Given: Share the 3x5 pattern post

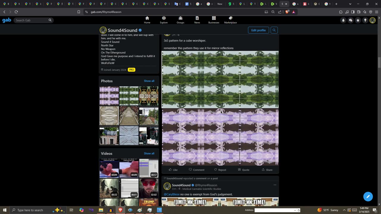Looking at the screenshot, I should [267, 170].
